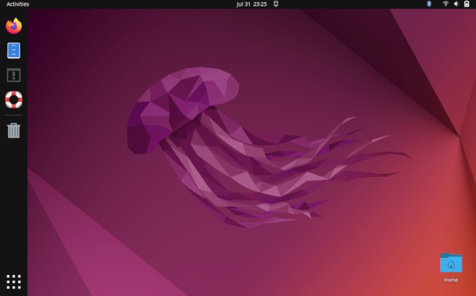Click the Bluetooth indicator icon
The width and height of the screenshot is (476, 296).
tap(429, 3)
